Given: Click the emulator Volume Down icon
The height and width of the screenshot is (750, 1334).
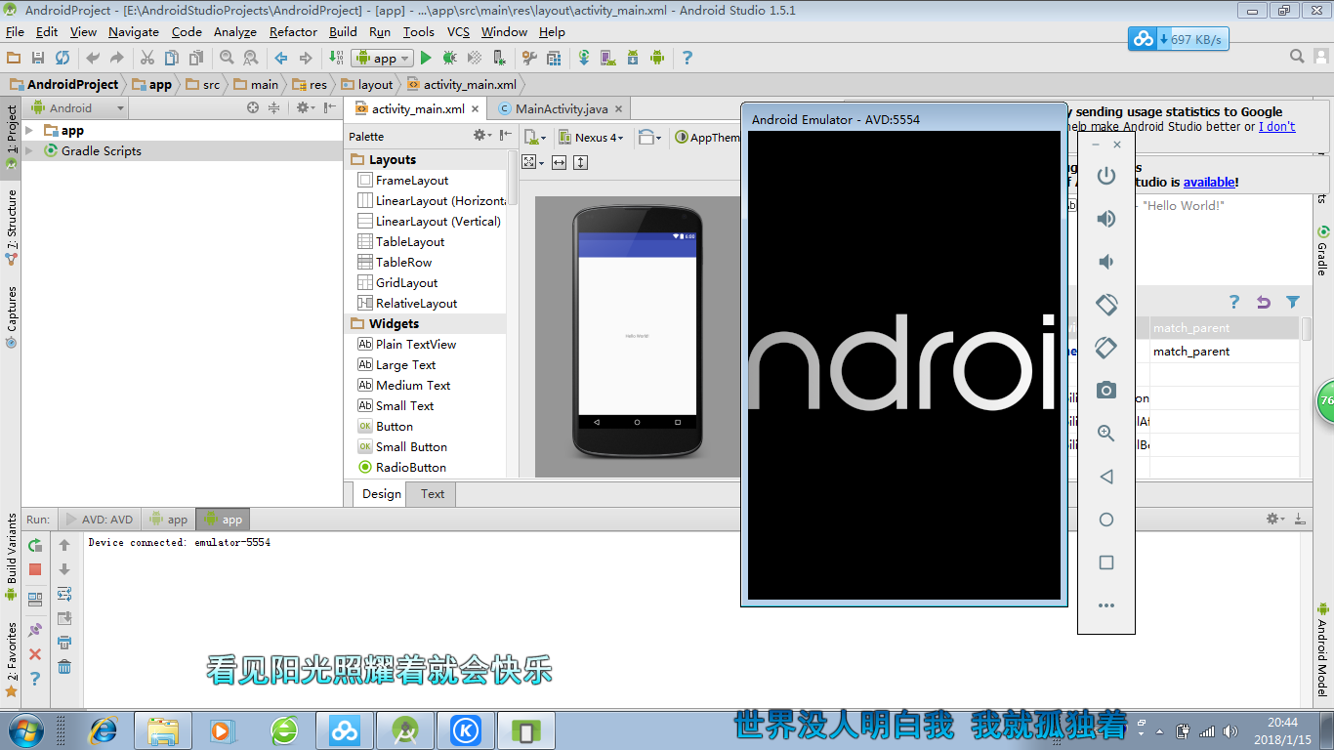Looking at the screenshot, I should 1106,262.
